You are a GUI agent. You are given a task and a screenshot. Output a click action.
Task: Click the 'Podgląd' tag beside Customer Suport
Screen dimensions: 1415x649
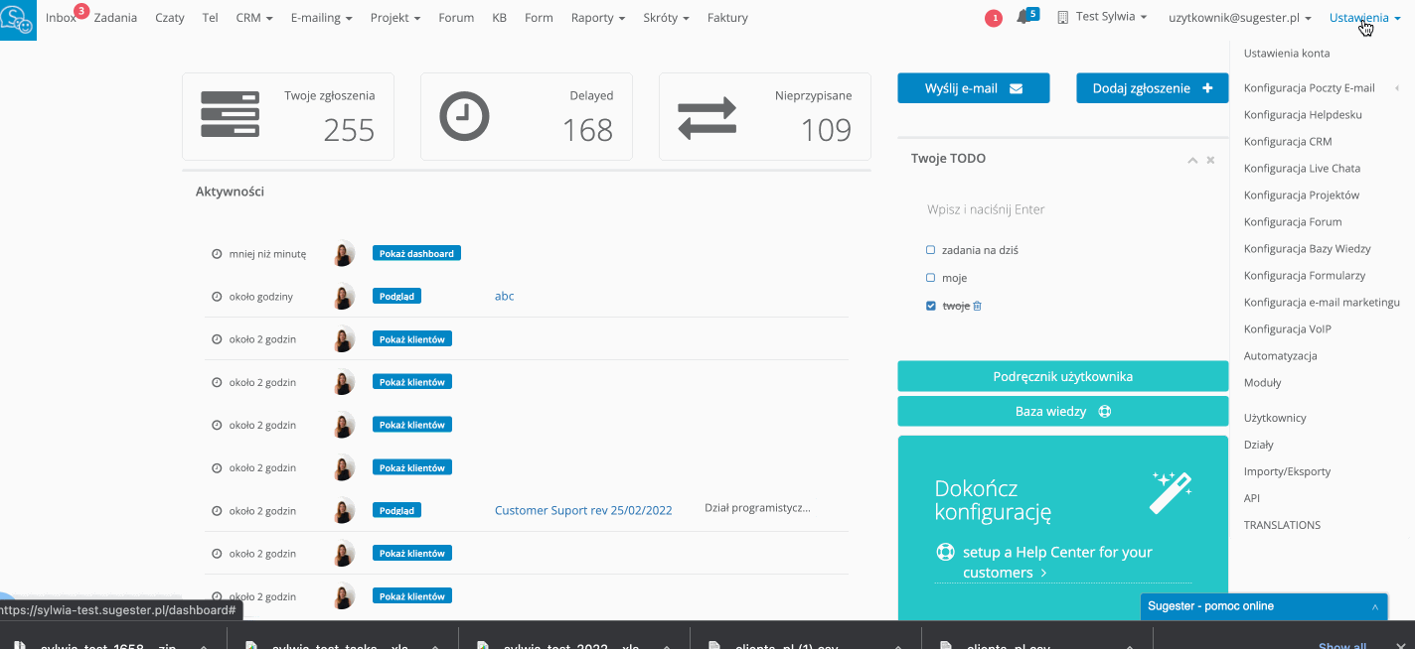point(396,510)
